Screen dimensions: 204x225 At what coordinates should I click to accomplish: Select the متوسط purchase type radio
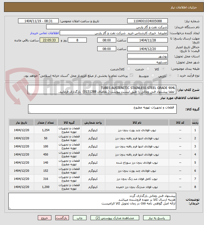[153, 75]
